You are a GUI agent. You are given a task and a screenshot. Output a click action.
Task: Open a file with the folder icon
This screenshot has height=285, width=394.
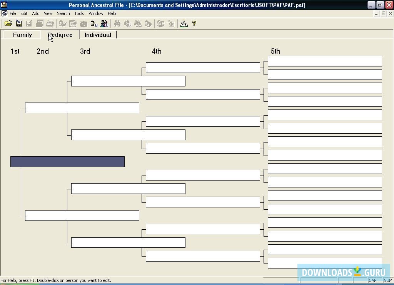pos(8,23)
